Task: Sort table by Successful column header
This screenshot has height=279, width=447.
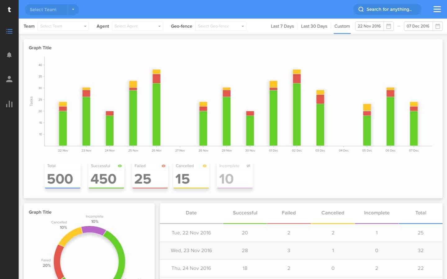Action: tap(245, 213)
